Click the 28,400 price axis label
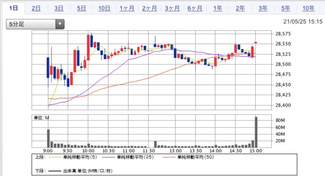Viewport: 325px width, 176px height. pos(283,105)
